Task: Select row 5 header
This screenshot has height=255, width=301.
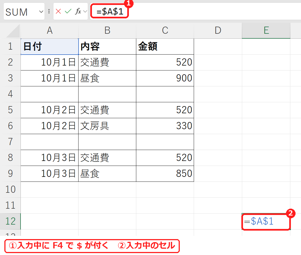Action: tap(10, 110)
